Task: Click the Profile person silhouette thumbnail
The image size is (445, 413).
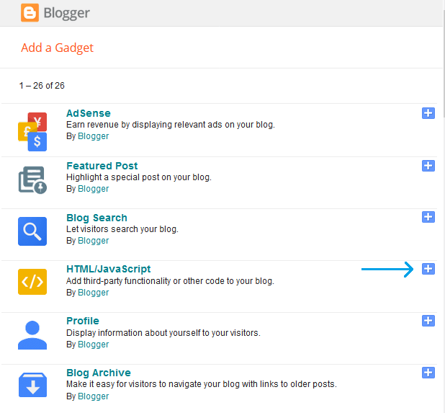Action: coord(32,335)
